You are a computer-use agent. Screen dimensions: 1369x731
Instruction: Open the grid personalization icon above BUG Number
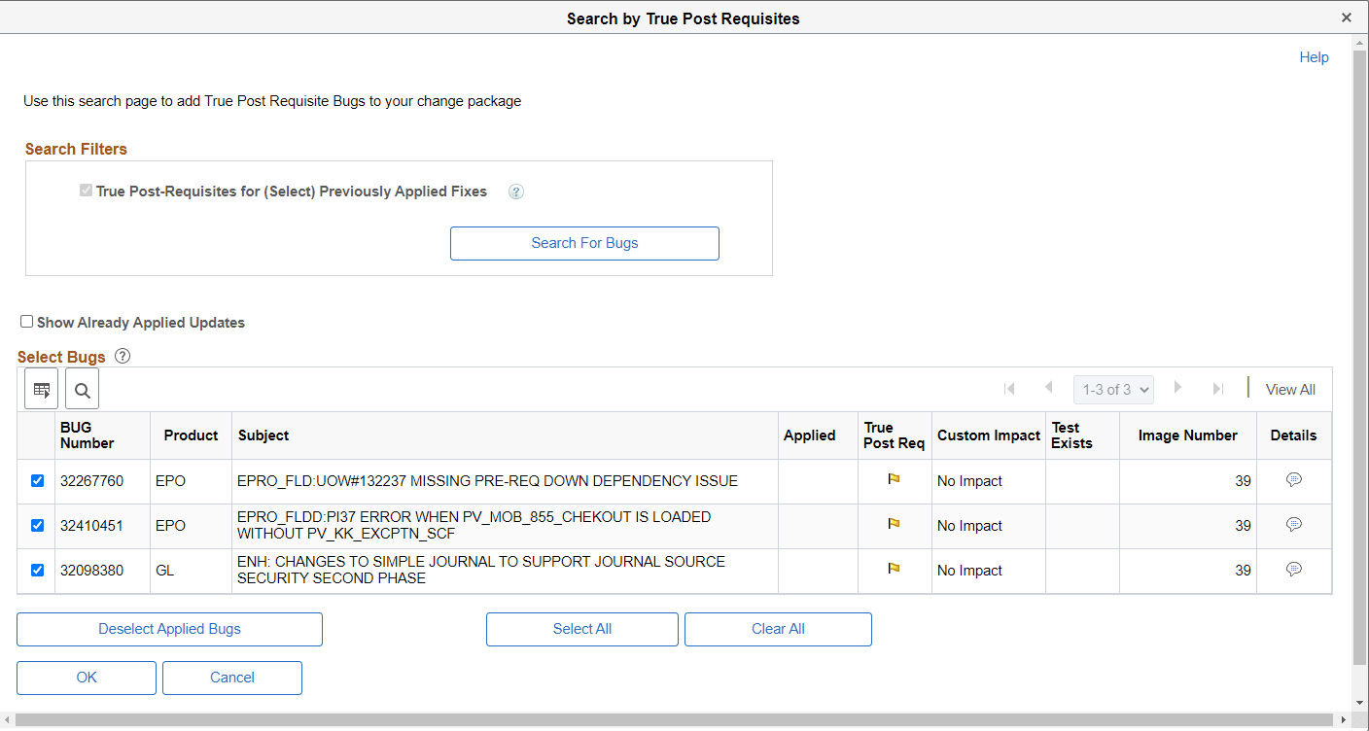pos(41,389)
